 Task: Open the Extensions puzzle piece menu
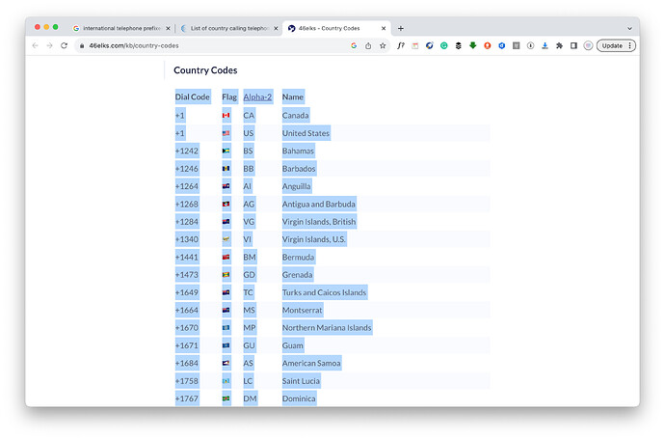[559, 45]
